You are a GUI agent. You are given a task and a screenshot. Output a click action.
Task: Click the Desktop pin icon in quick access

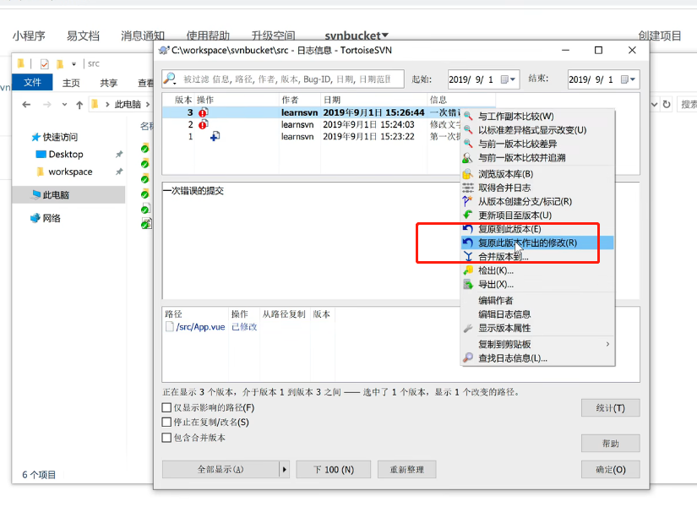(x=118, y=155)
